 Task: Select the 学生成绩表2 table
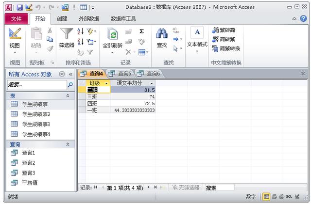pyautogui.click(x=40, y=114)
